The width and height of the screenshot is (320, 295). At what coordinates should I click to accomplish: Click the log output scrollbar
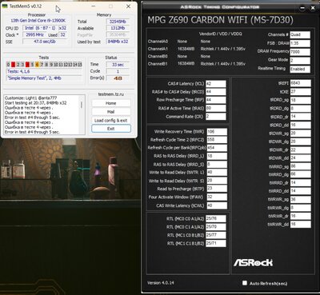pos(82,114)
